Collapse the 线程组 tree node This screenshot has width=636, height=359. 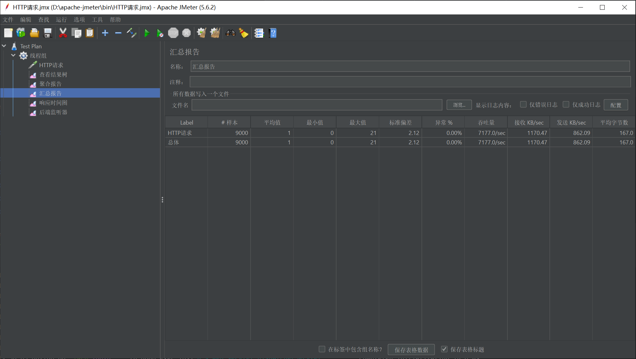coord(13,55)
